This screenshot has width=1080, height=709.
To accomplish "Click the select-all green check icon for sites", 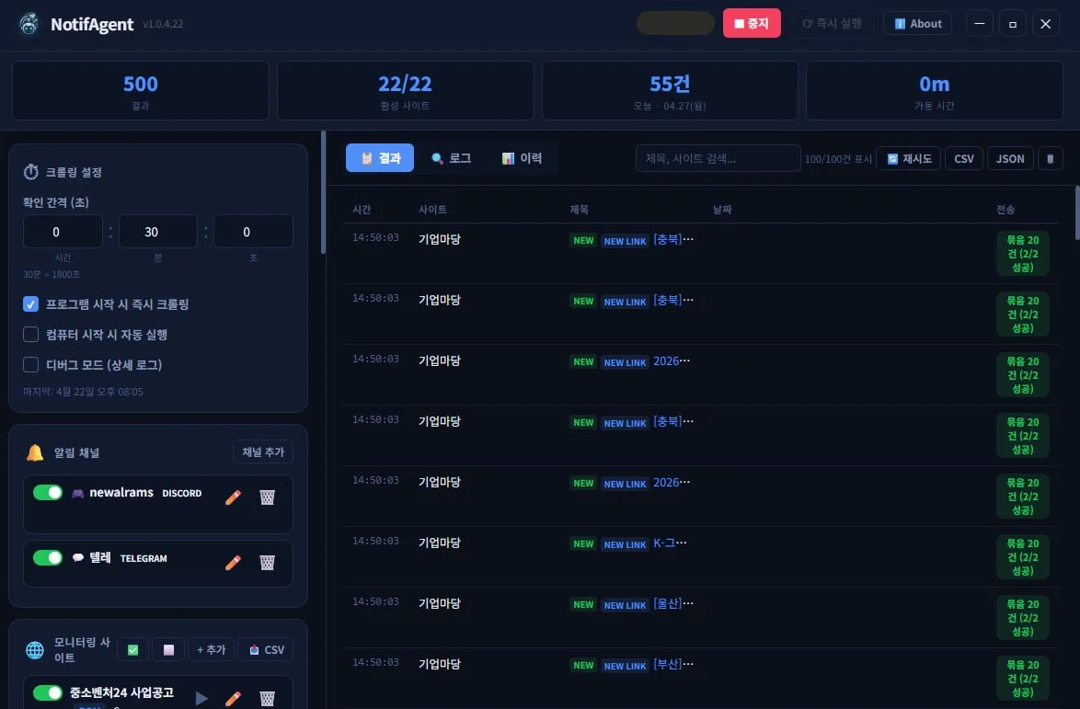I will pos(133,650).
